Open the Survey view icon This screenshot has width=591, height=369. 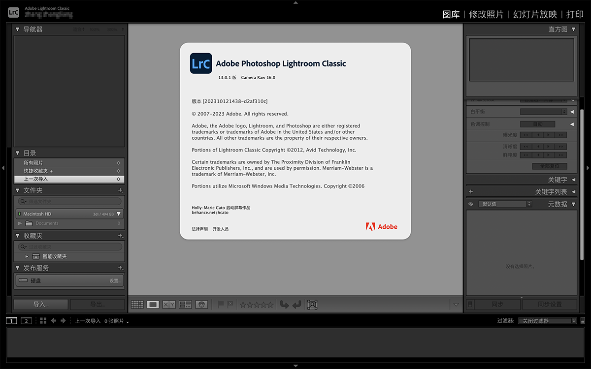pos(185,305)
